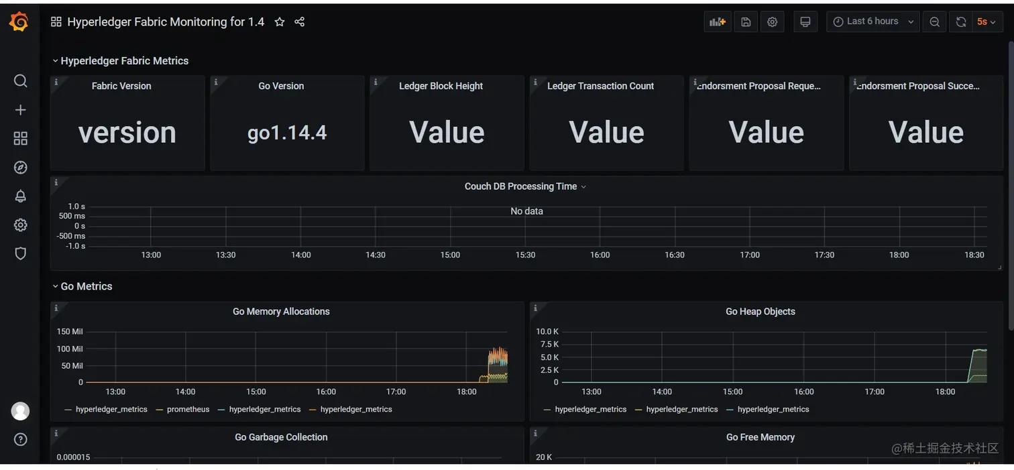Open the Server Admin shield icon

20,253
